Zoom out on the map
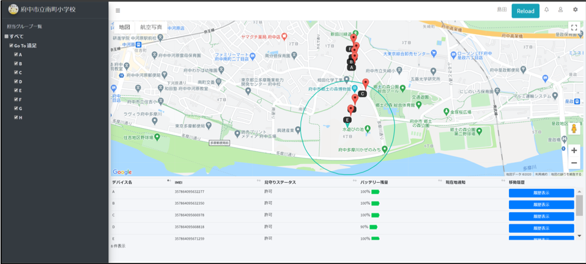 tap(574, 163)
